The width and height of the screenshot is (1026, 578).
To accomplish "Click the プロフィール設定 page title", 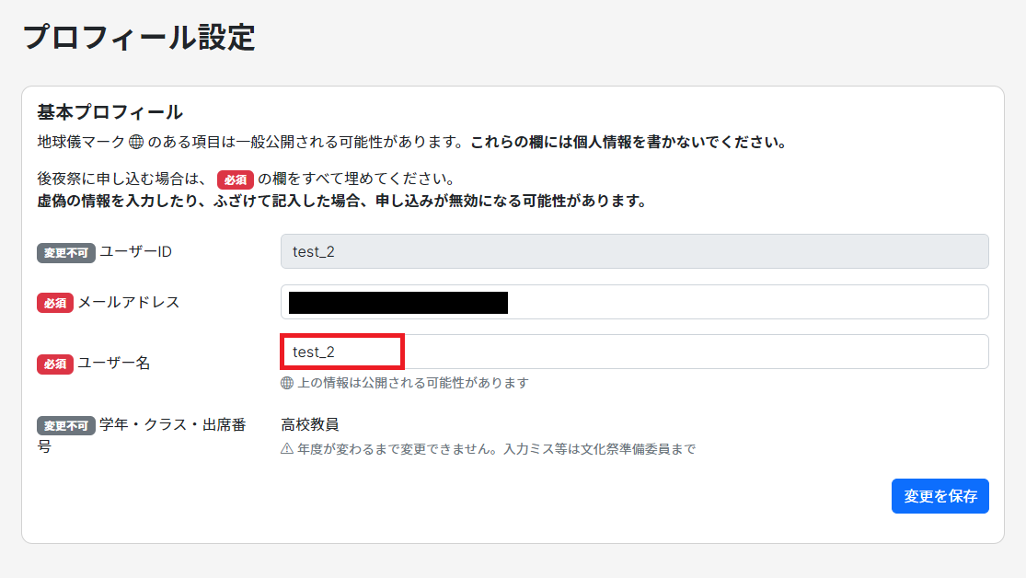I will [138, 39].
